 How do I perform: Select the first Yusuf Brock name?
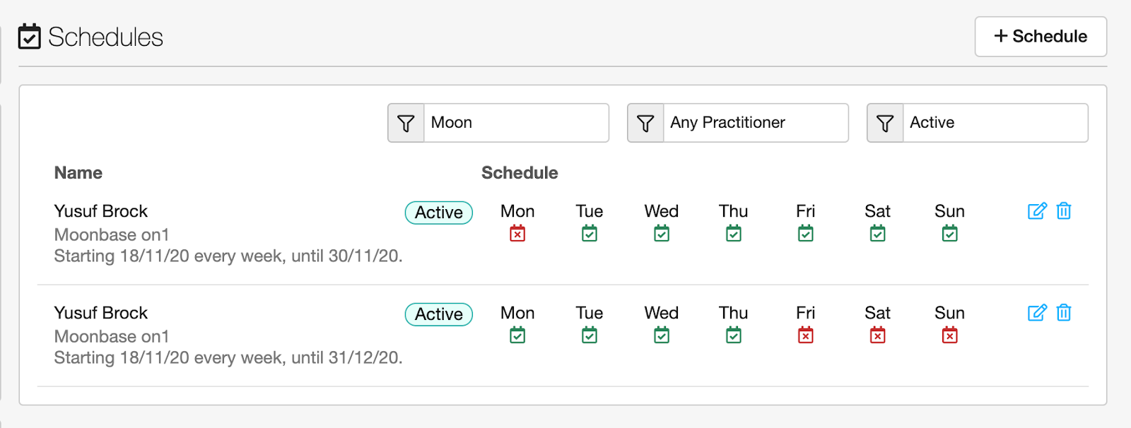101,211
